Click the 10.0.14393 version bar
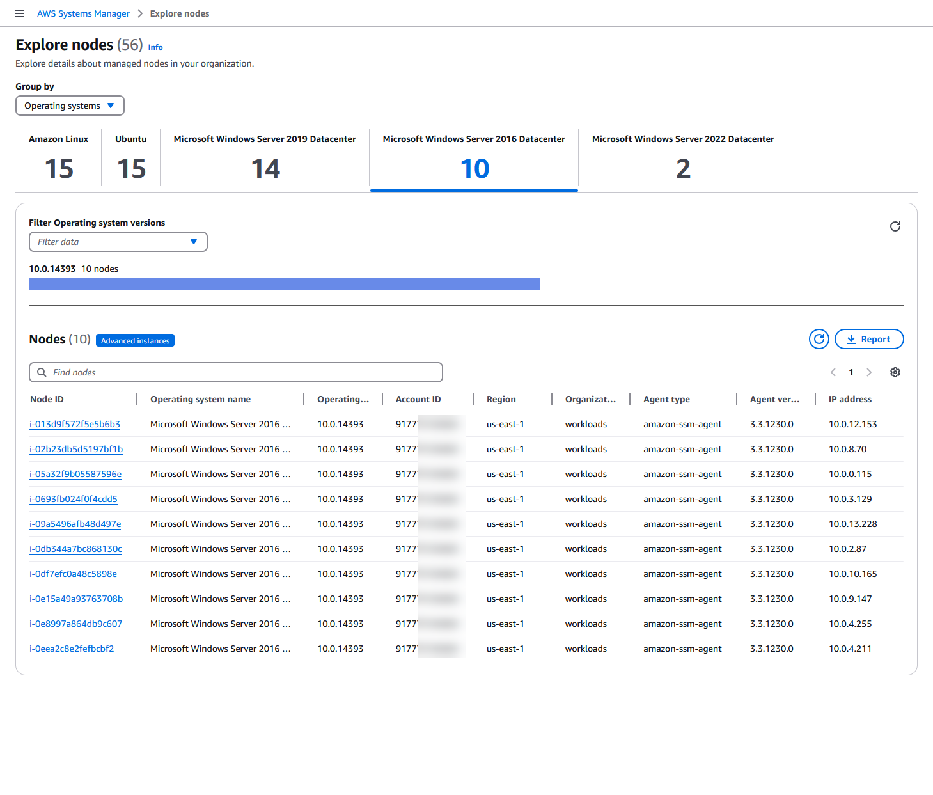 (x=284, y=284)
